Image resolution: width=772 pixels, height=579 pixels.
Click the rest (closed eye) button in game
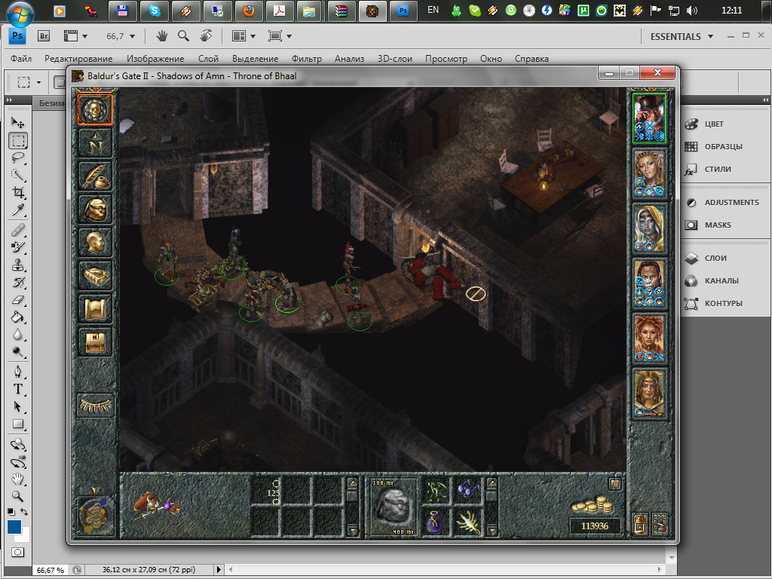tap(96, 405)
